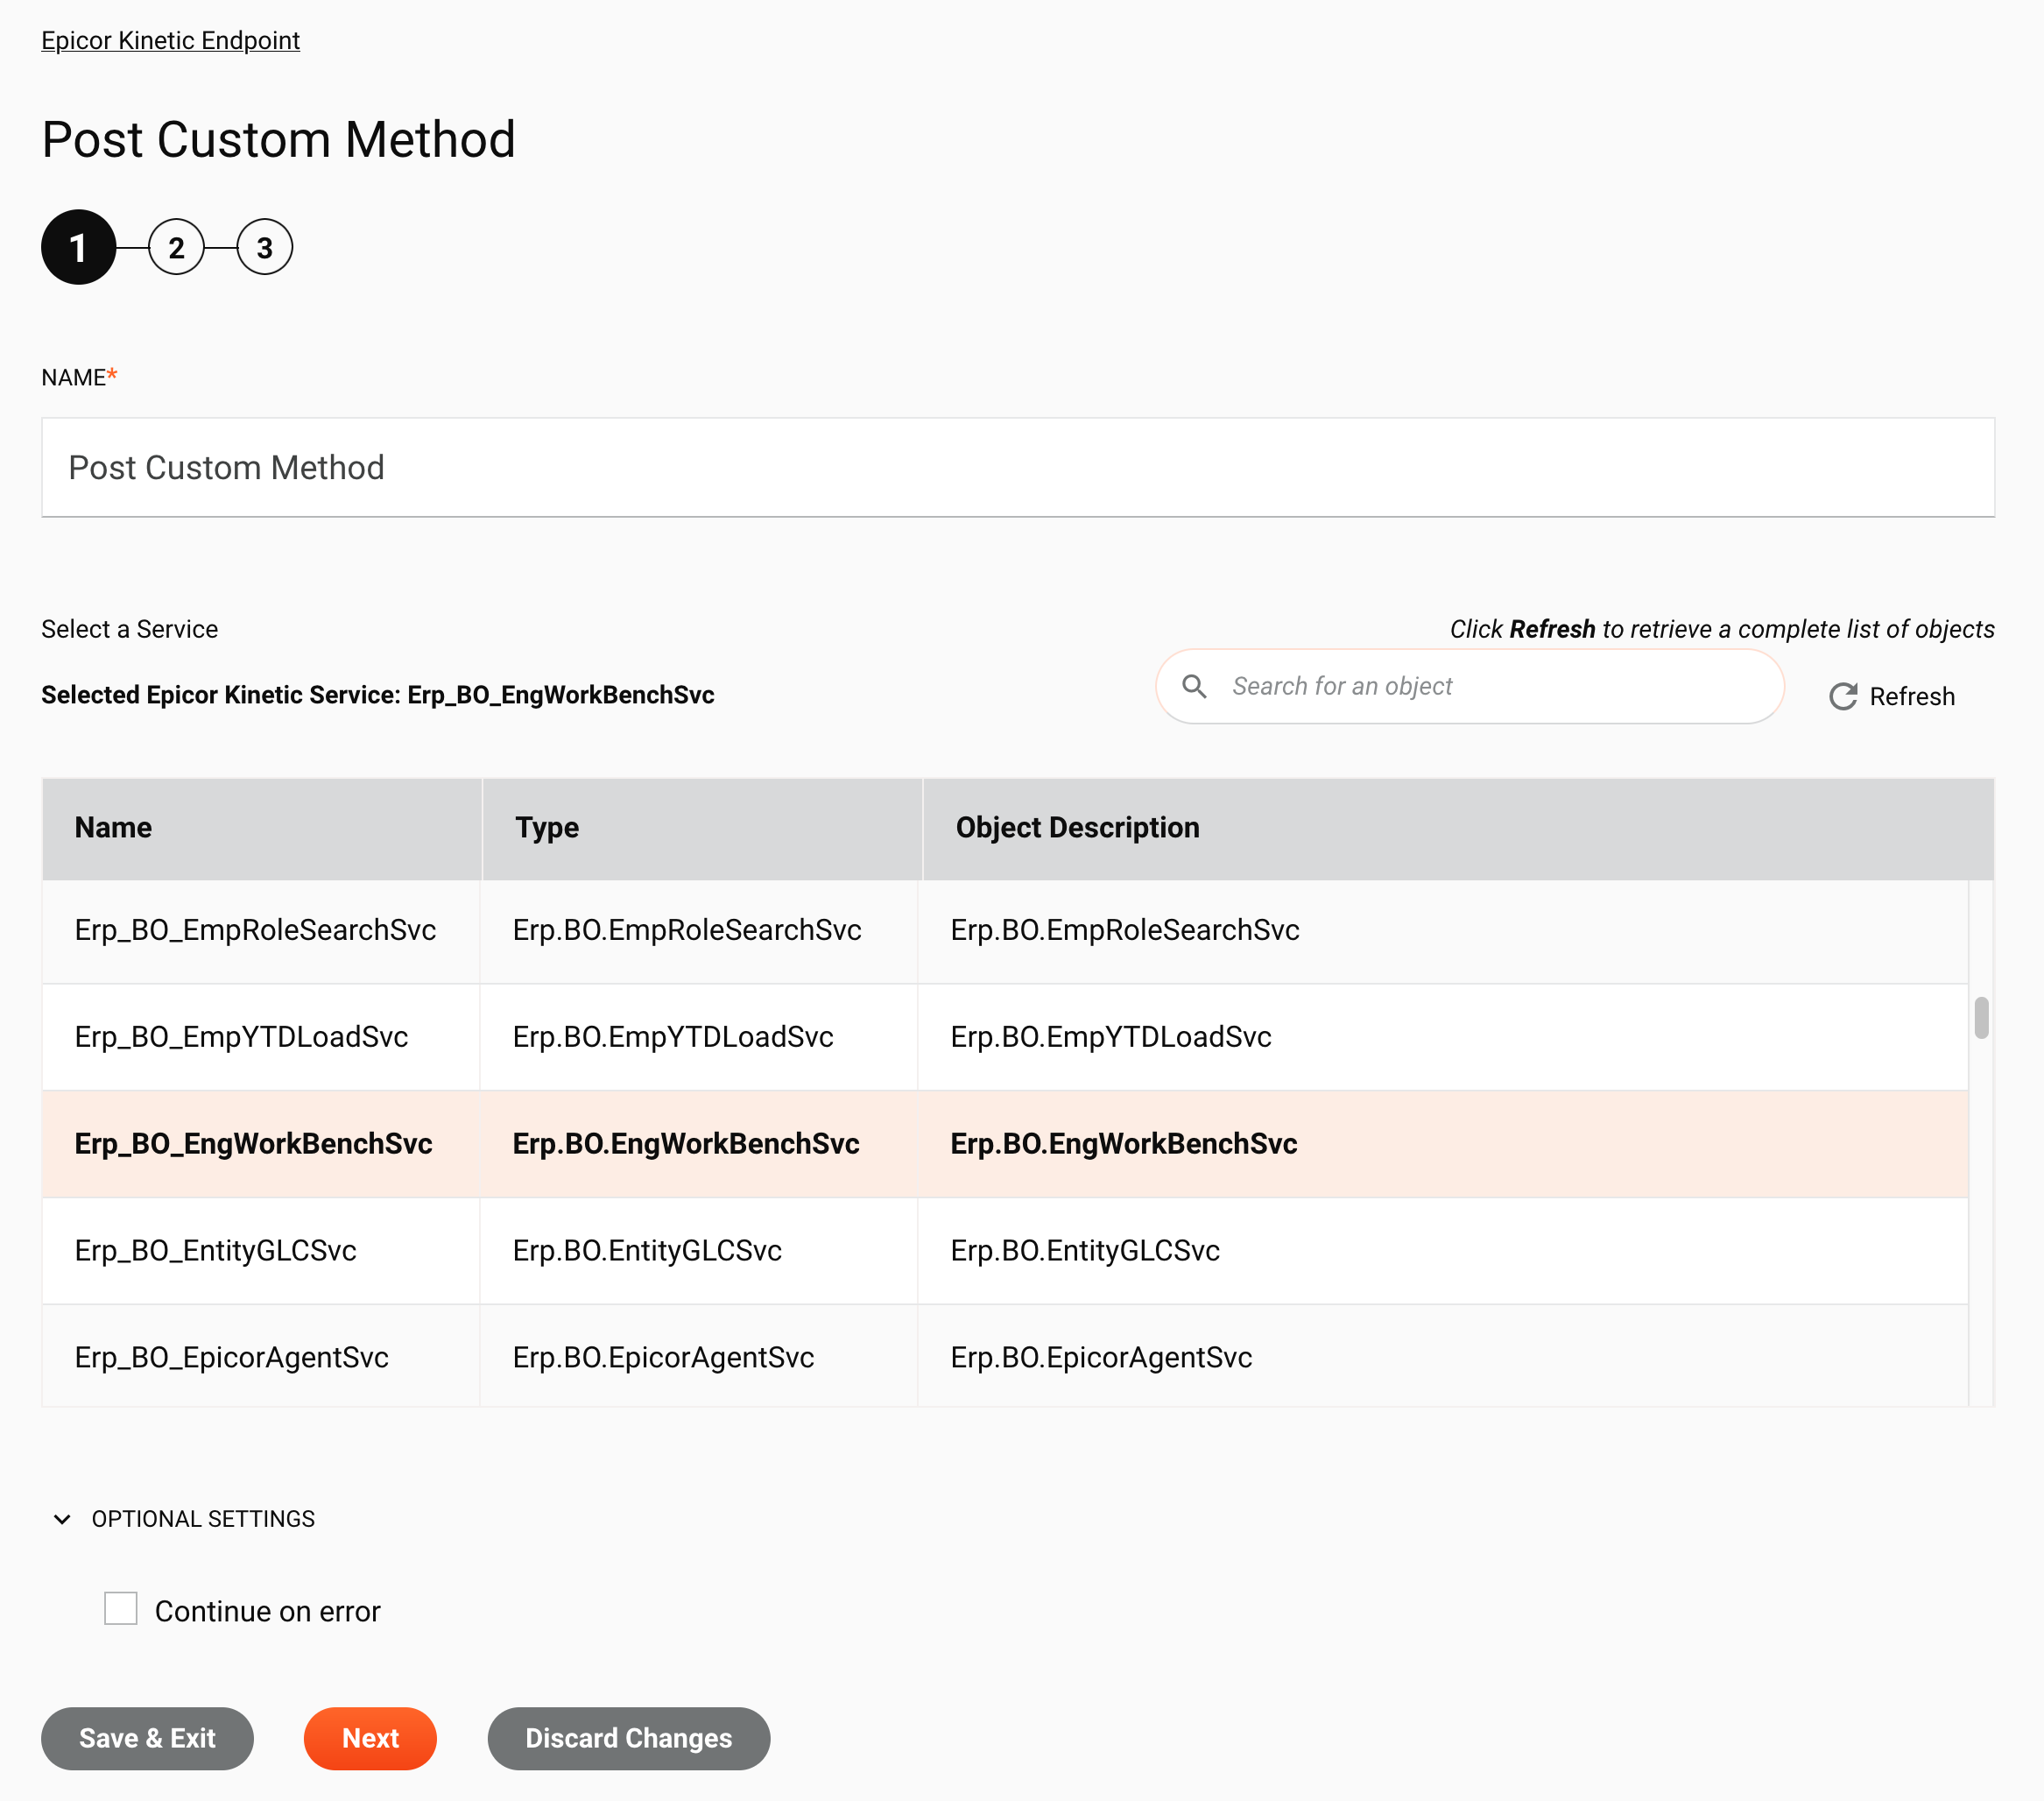This screenshot has height=1801, width=2044.
Task: Click the collapse chevron beside Optional Settings
Action: (62, 1520)
